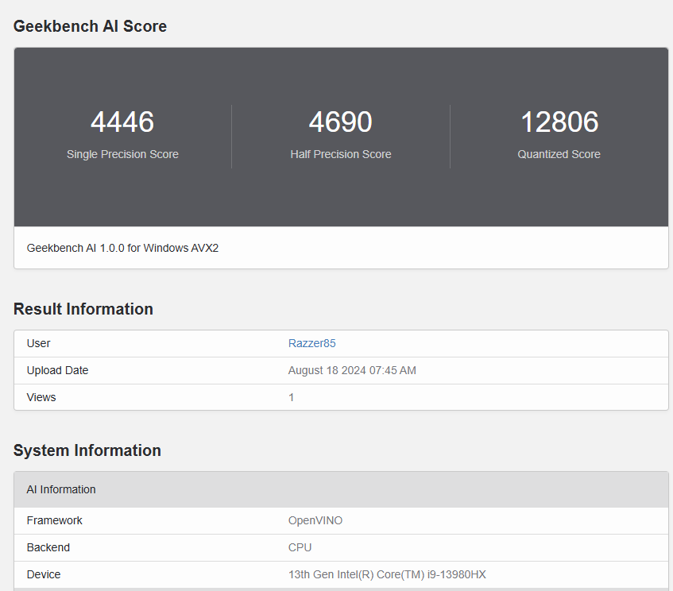
Task: Select the CPU backend value
Action: (300, 547)
